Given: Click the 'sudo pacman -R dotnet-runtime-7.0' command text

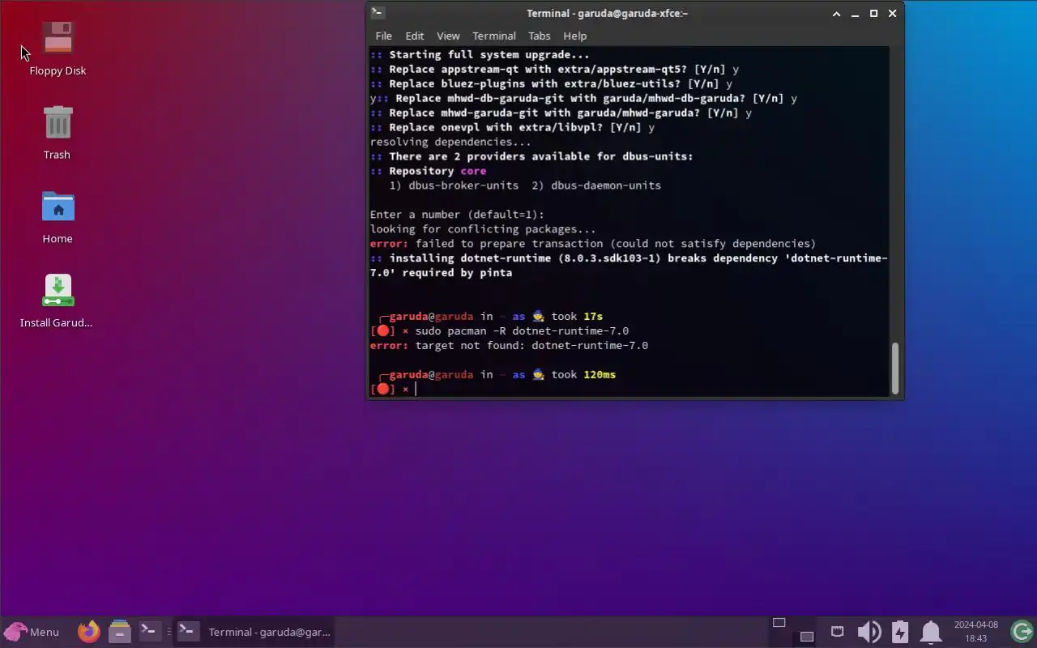Looking at the screenshot, I should point(522,330).
